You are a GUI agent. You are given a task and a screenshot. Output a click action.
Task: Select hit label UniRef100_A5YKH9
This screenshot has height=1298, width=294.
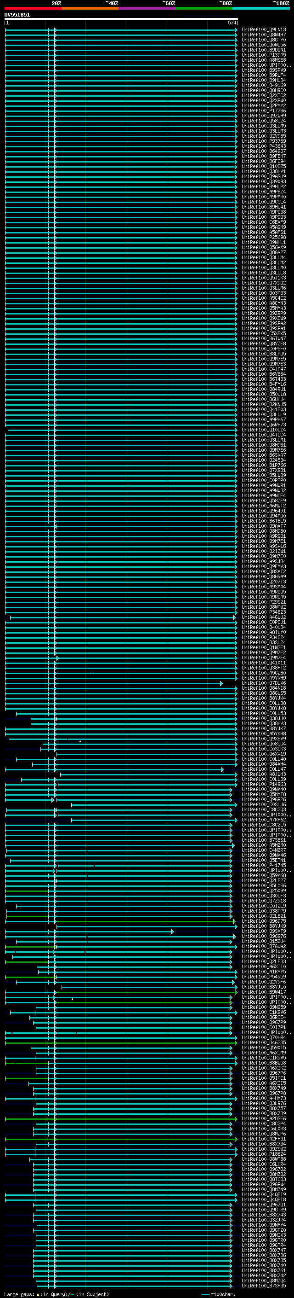coord(264,678)
